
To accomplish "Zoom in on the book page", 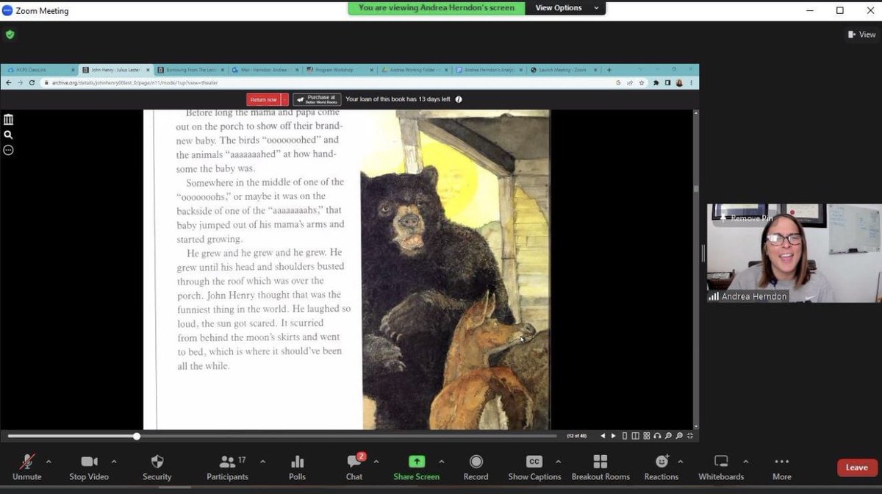I will coord(678,436).
